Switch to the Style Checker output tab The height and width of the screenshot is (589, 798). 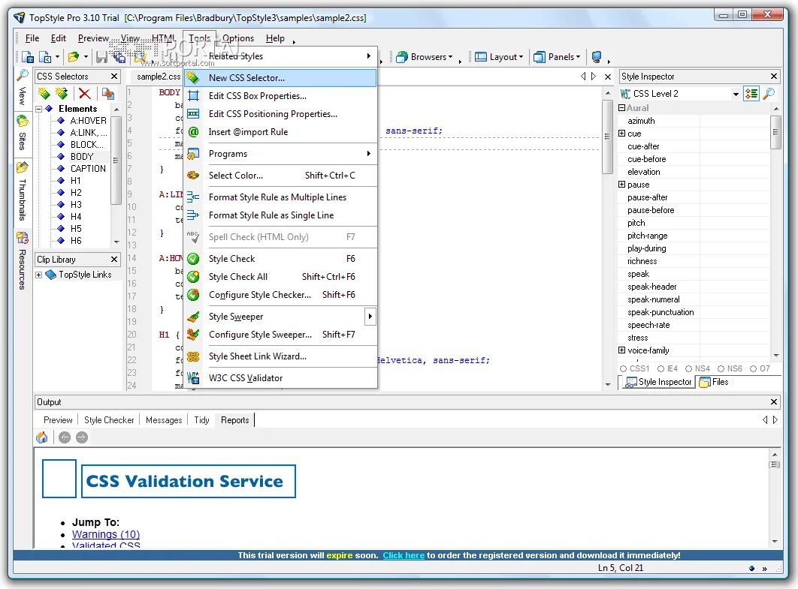pos(109,420)
